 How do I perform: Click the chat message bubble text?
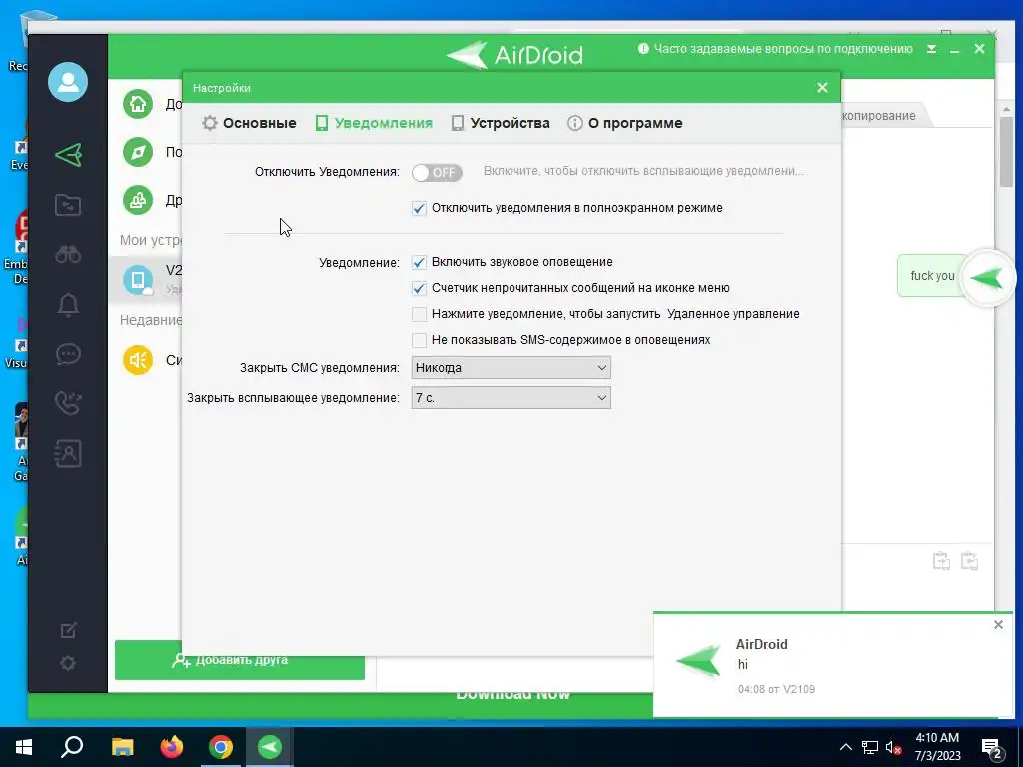[x=932, y=276]
